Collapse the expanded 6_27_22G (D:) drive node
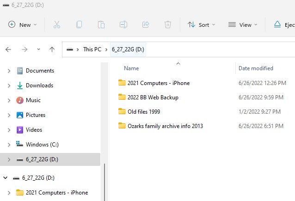This screenshot has width=295, height=201. pos(5,178)
